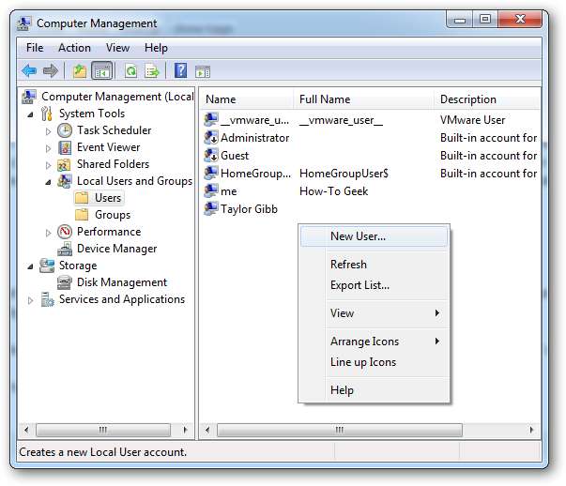This screenshot has height=486, width=566.
Task: Collapse the System Tools tree node
Action: 31,114
